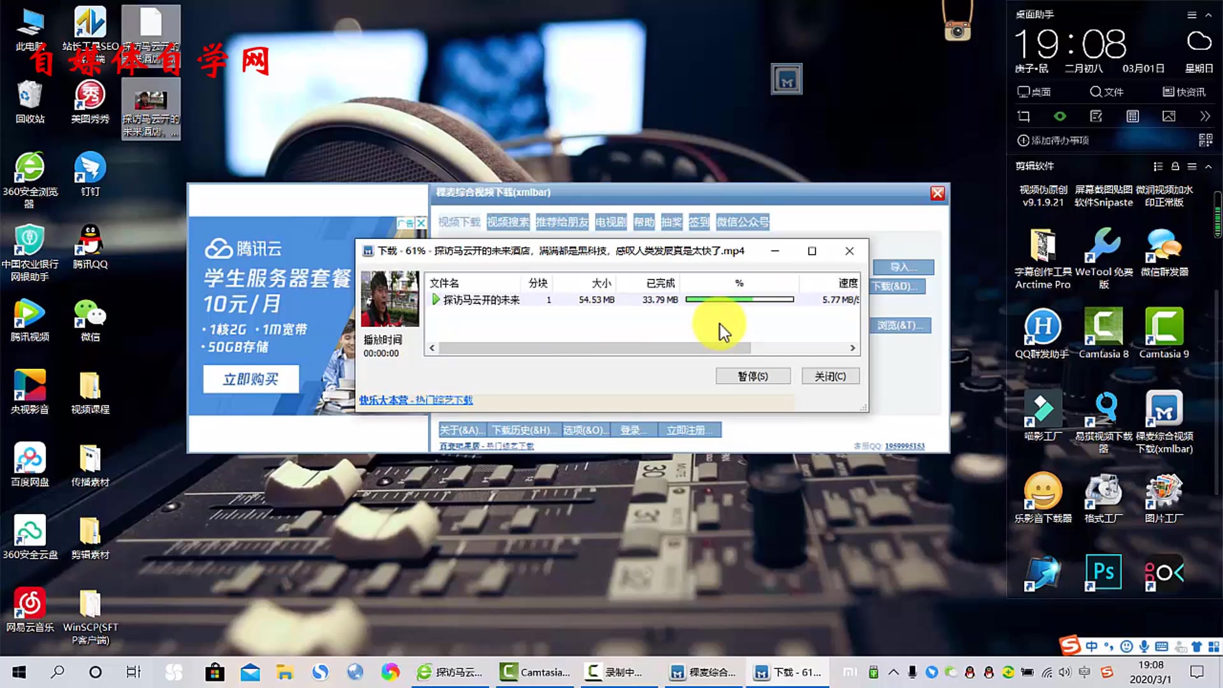1223x688 pixels.
Task: Click the 快乐大本营 热门综艺下载 link
Action: pyautogui.click(x=416, y=400)
